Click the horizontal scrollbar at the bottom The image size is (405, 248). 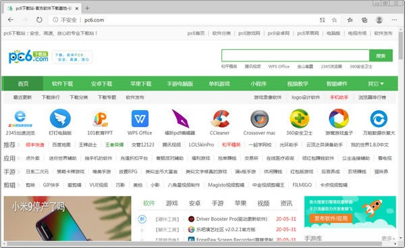click(194, 244)
